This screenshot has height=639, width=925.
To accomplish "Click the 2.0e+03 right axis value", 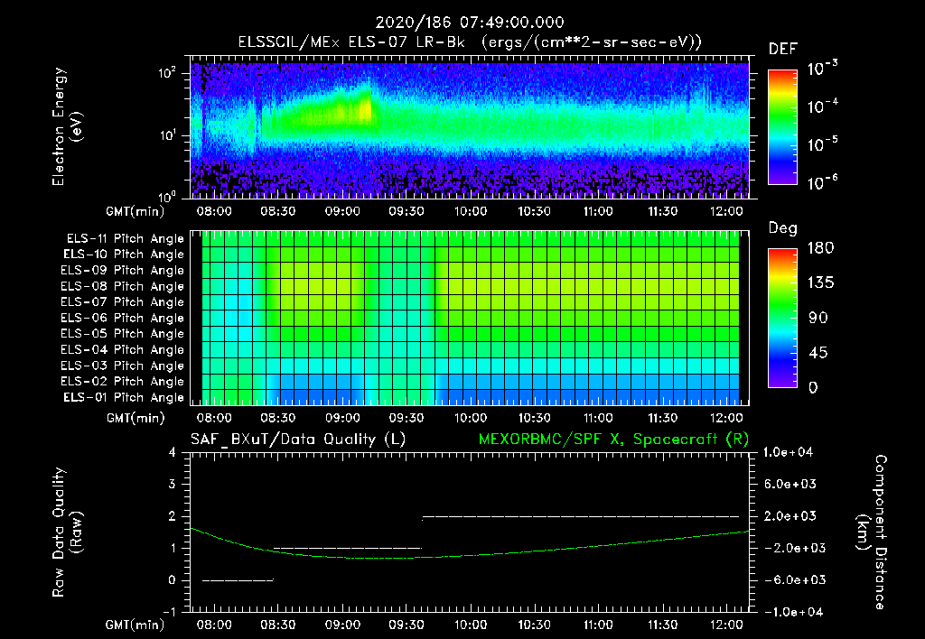I will (790, 516).
